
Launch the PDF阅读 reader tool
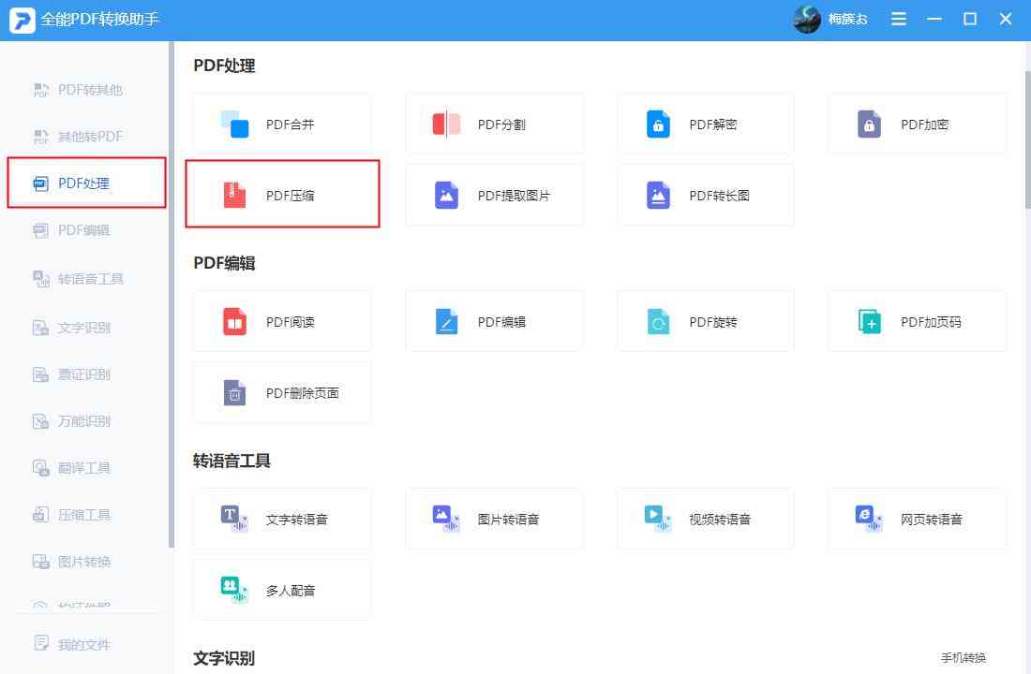click(282, 320)
